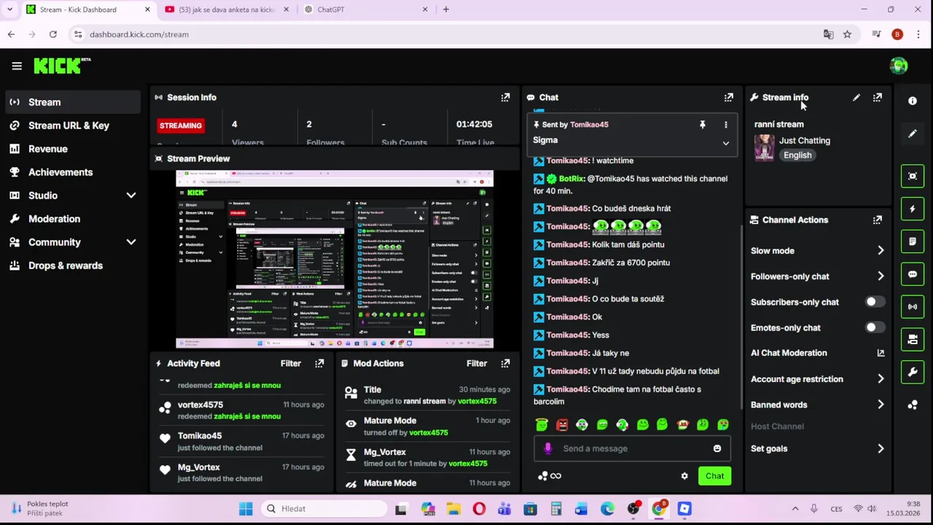Screen dimensions: 933x525
Task: Click the Stream Preview thumbnail
Action: point(335,260)
